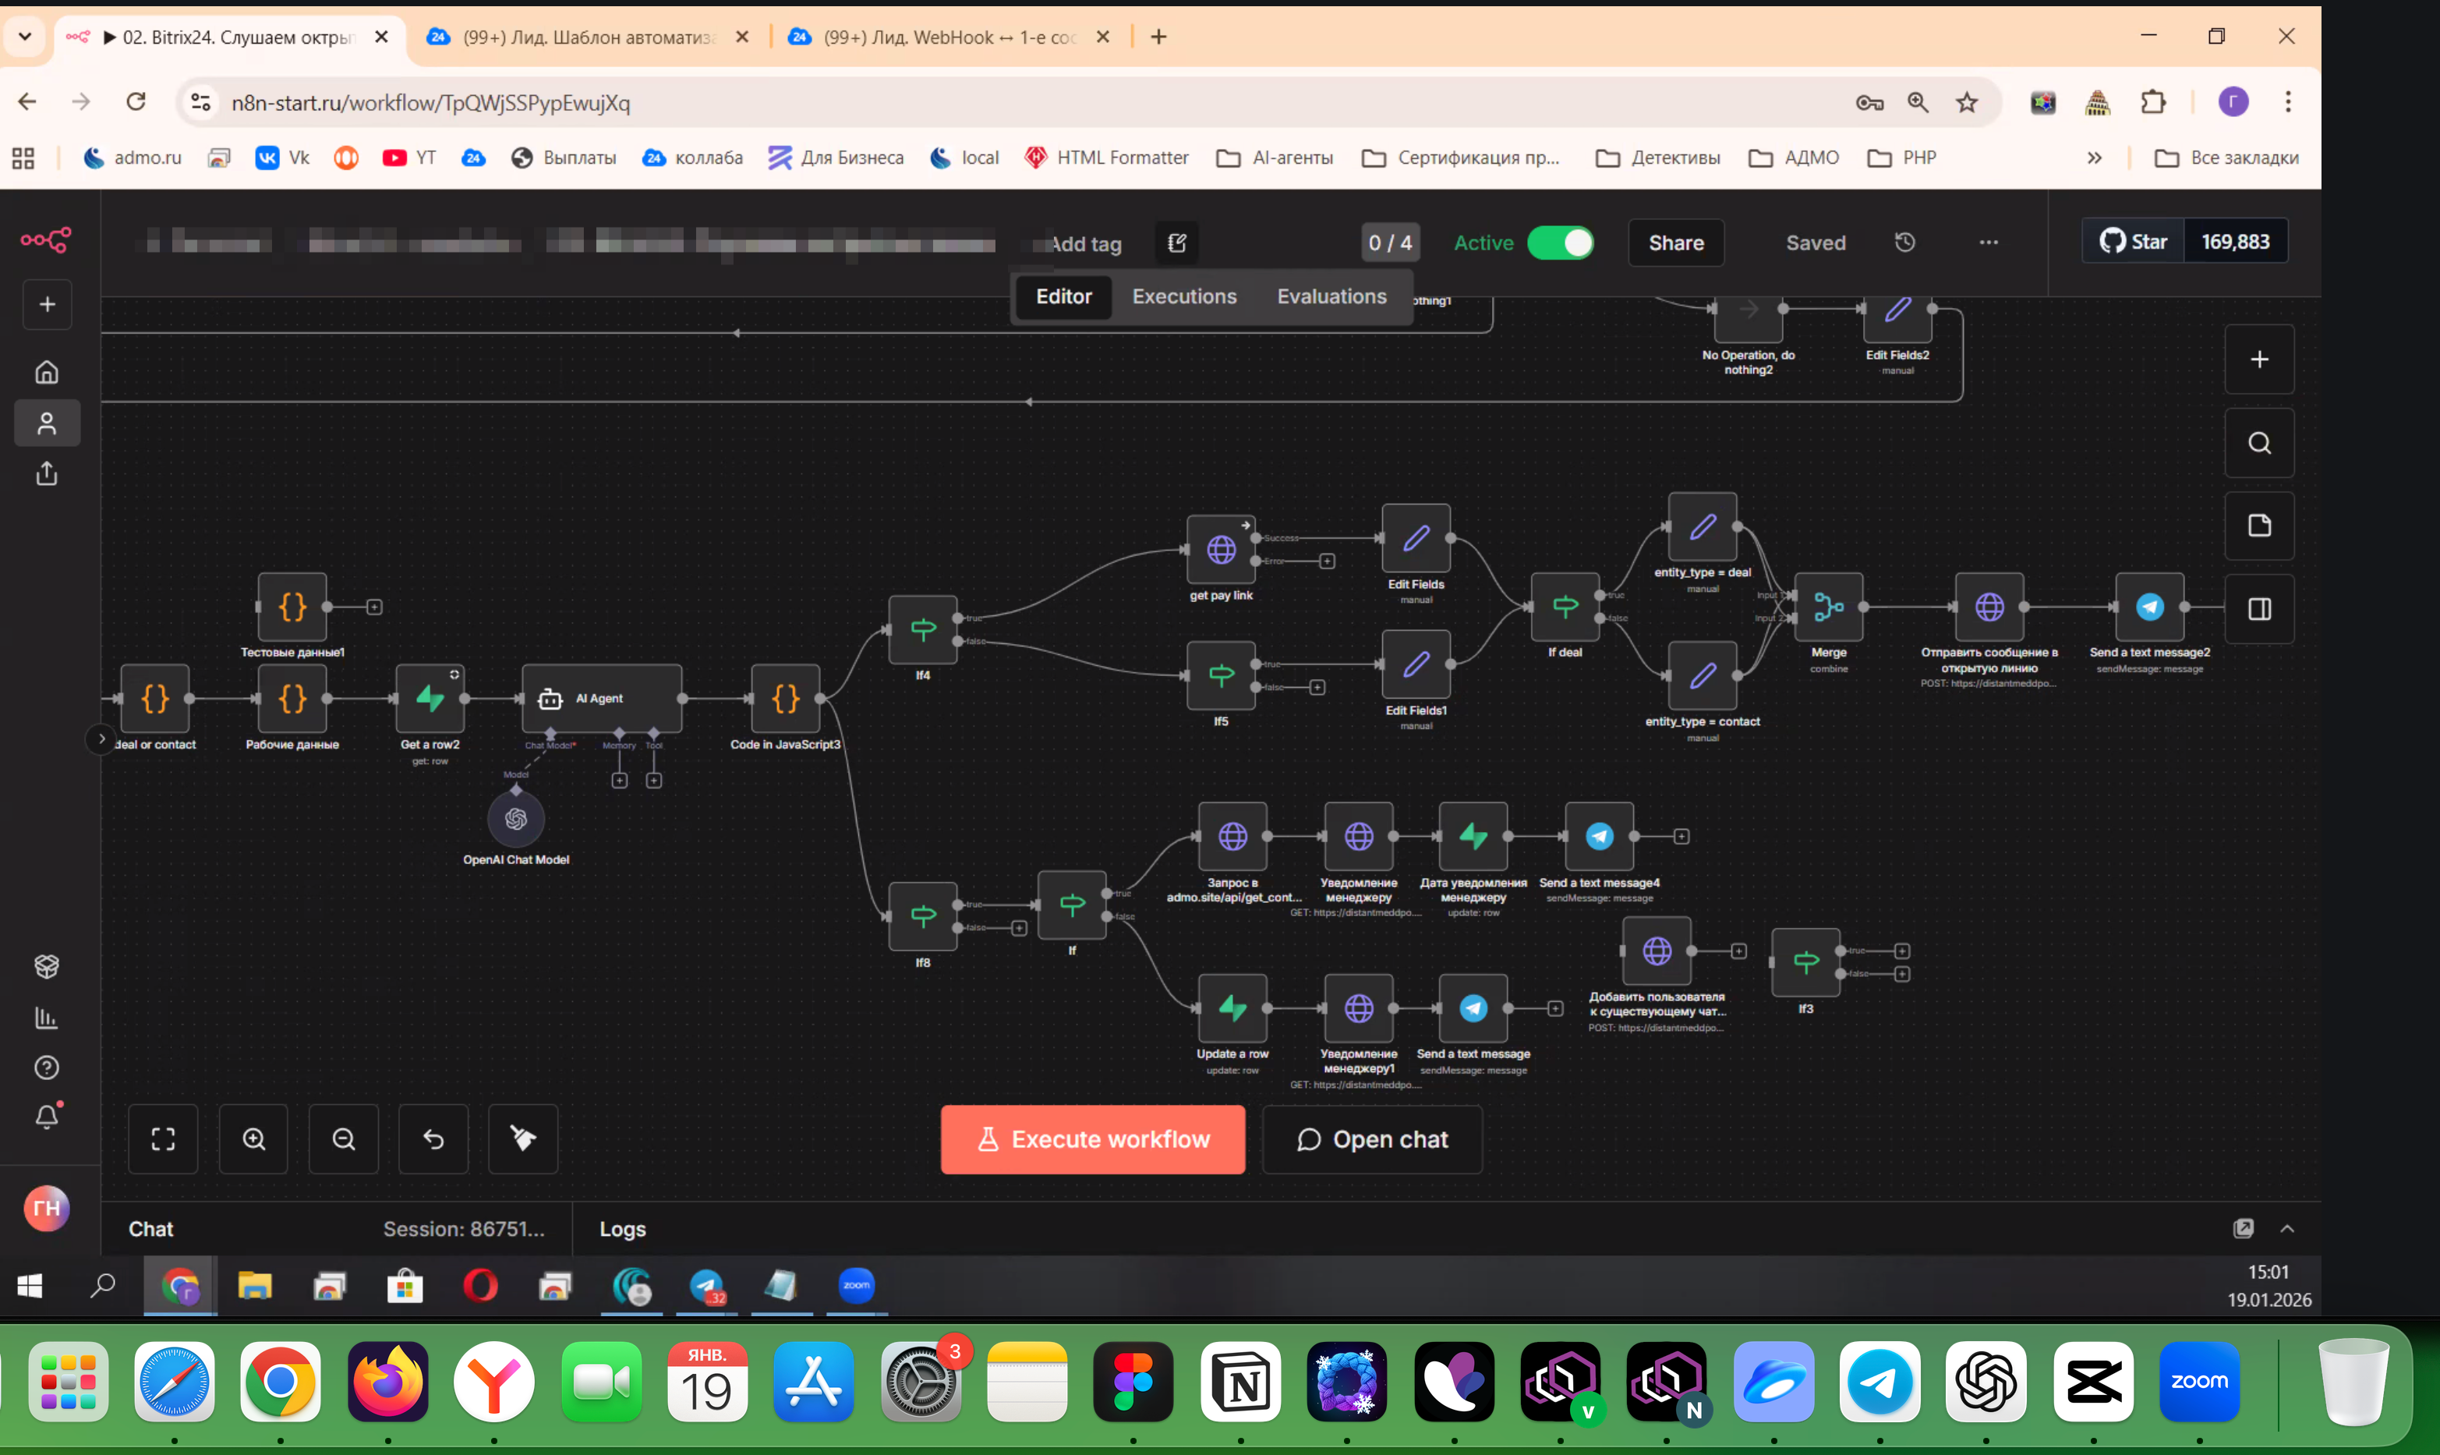Select the OpenAI Chat Model node
This screenshot has height=1455, width=2440.
515,819
